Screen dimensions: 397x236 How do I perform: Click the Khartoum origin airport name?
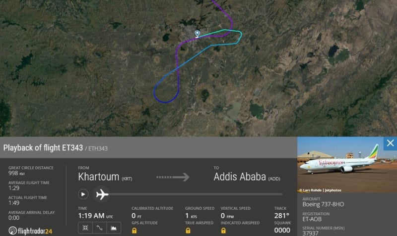99,177
